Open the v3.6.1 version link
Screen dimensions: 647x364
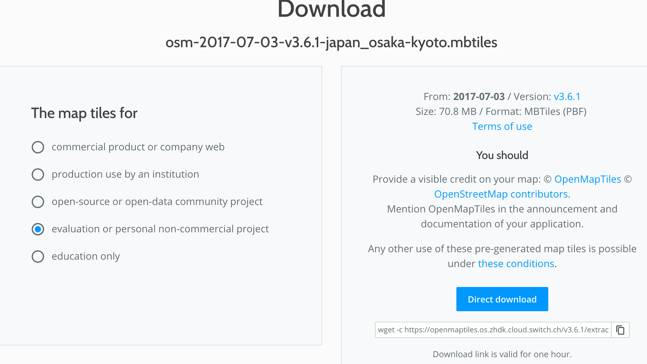click(567, 97)
